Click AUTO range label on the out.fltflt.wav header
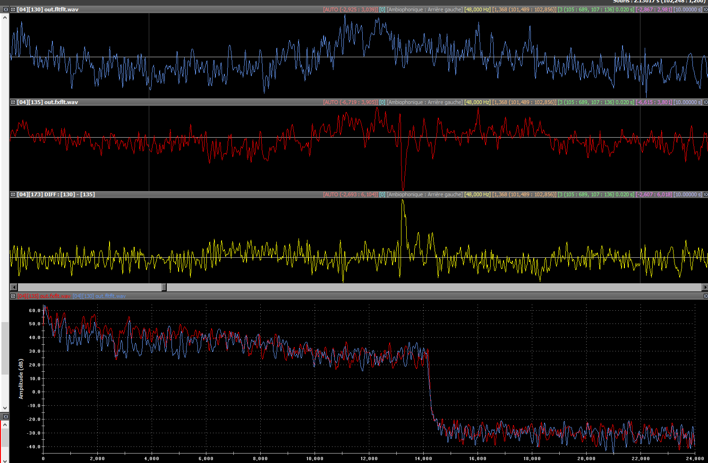This screenshot has width=708, height=463. point(350,9)
